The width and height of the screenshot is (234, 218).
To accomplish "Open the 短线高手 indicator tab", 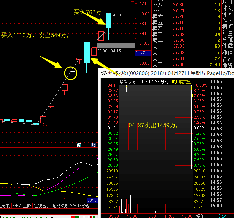I will 42,206.
